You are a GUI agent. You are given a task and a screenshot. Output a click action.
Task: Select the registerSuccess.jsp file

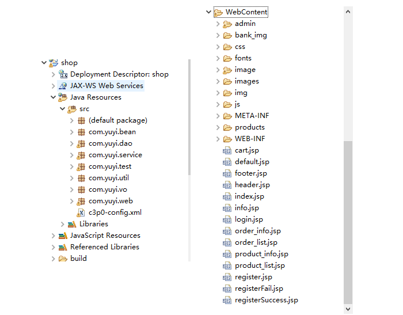point(266,300)
